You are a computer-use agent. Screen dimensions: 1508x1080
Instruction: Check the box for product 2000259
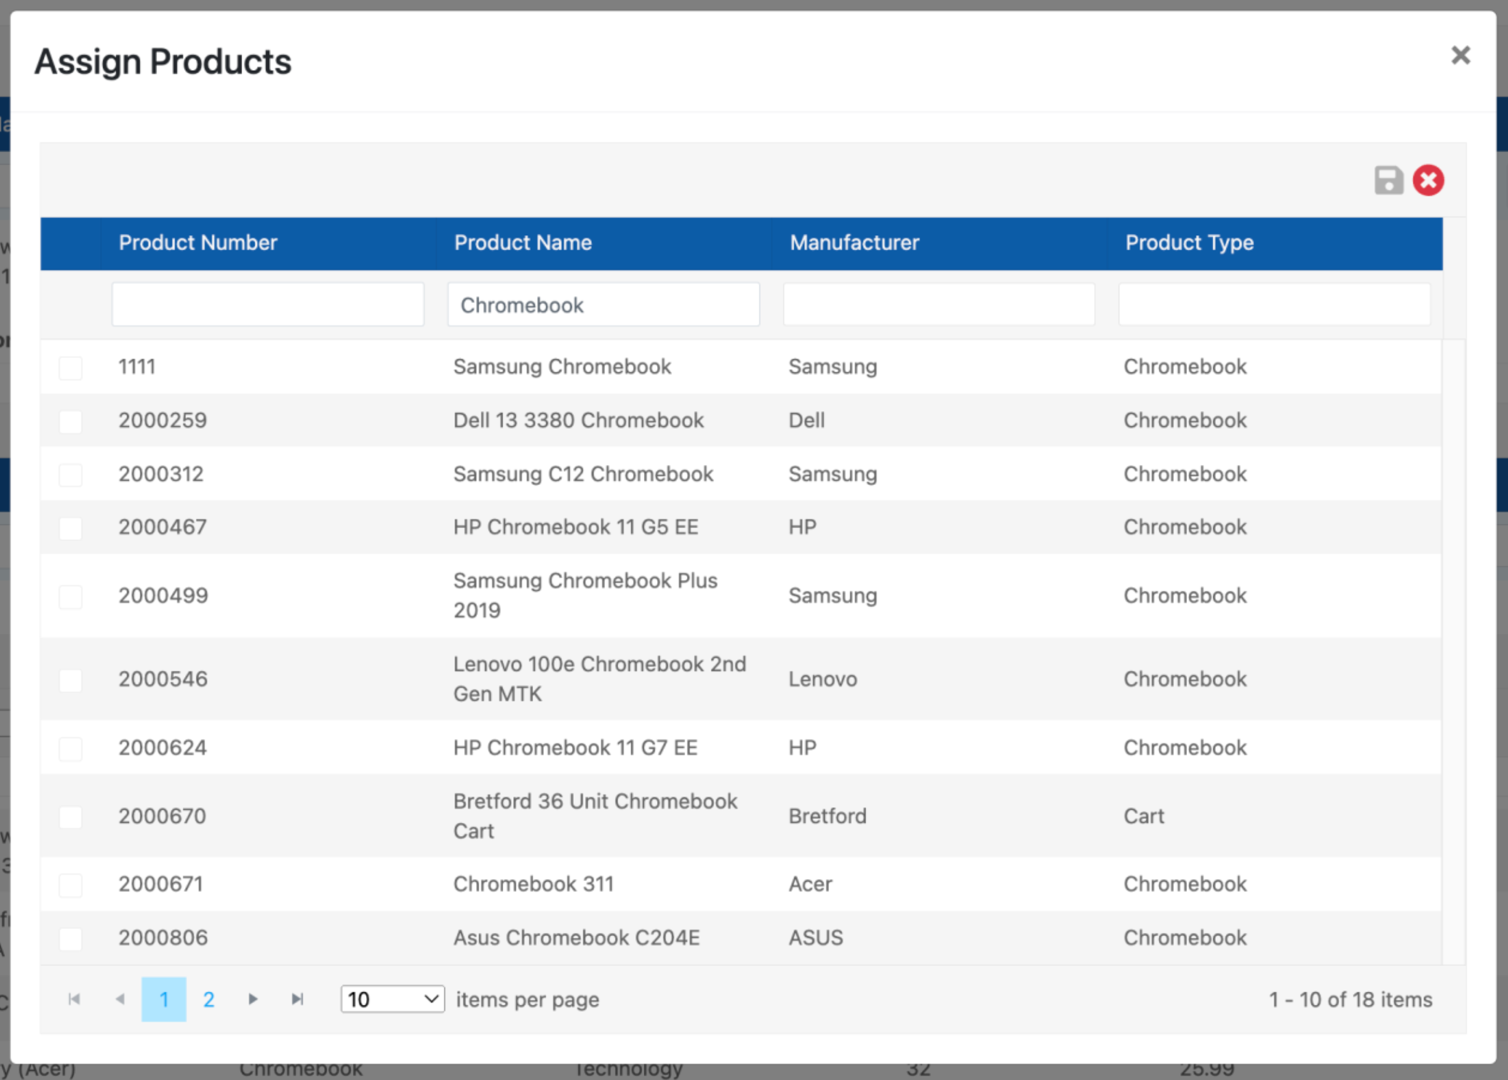(71, 422)
